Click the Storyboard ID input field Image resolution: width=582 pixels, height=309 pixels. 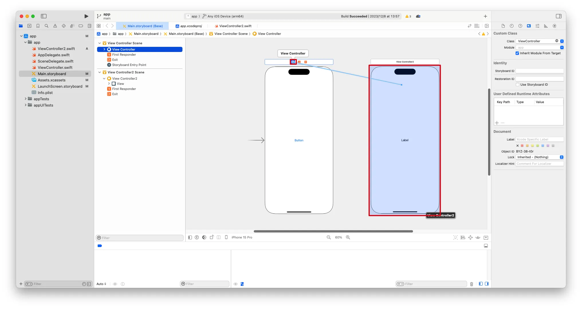[539, 71]
